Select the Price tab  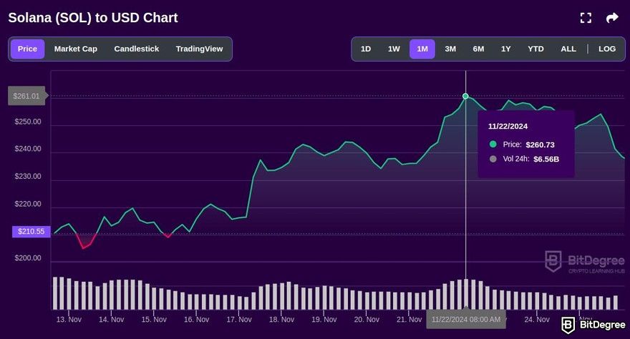(28, 49)
